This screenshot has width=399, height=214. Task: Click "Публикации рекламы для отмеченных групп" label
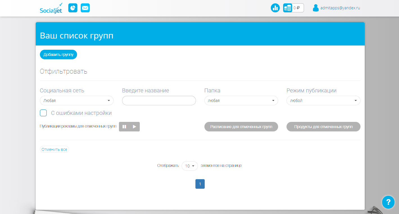(78, 126)
